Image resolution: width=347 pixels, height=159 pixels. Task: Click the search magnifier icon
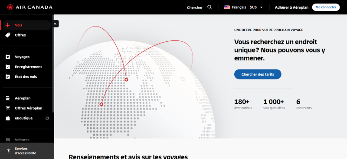[210, 7]
